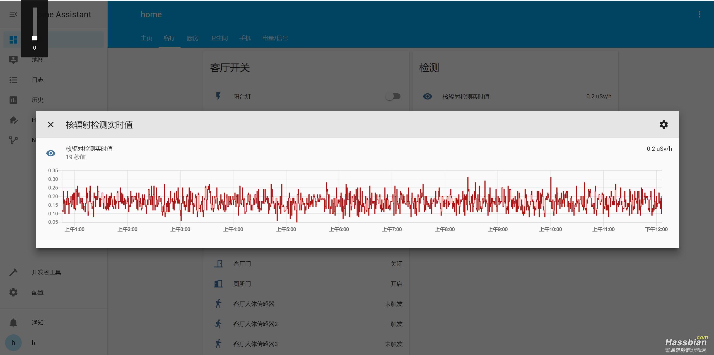Click the 上午6:00 label on chart axis
The width and height of the screenshot is (714, 355).
click(339, 229)
